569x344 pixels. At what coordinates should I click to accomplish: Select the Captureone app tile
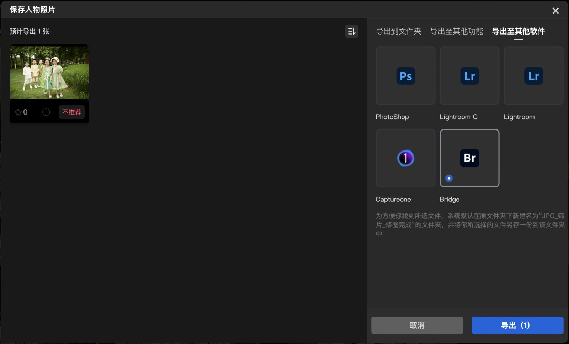[405, 158]
